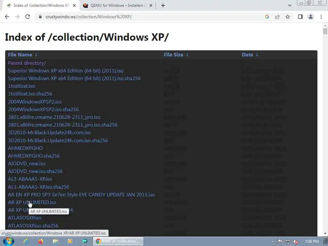This screenshot has height=246, width=328.
Task: Open a new tab with plus button
Action: pyautogui.click(x=163, y=6)
